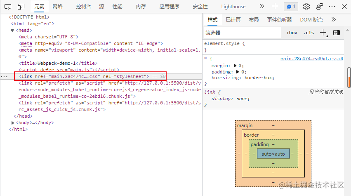The image size is (351, 196).
Task: Select the 事件侦听器 sub-tab
Action: pyautogui.click(x=279, y=20)
